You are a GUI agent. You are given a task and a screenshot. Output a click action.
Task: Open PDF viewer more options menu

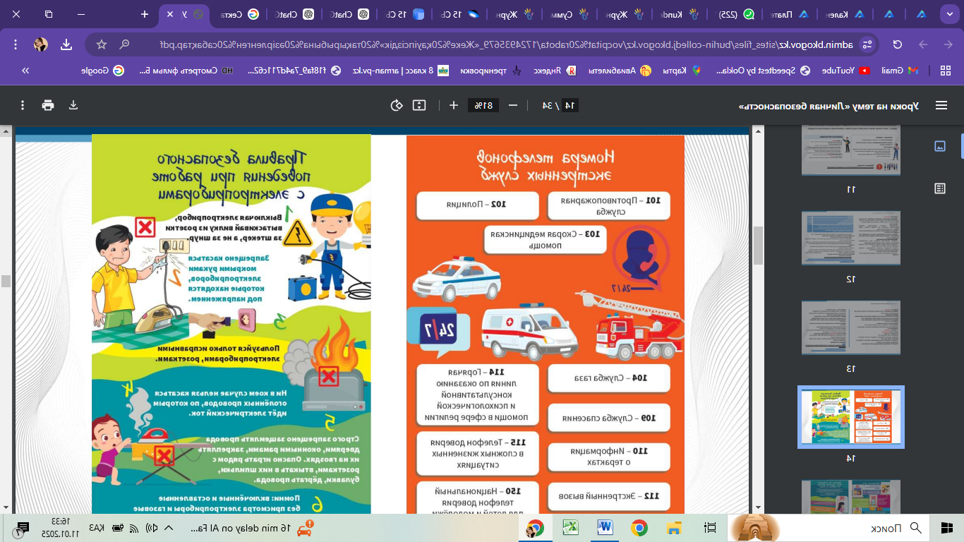tap(23, 105)
